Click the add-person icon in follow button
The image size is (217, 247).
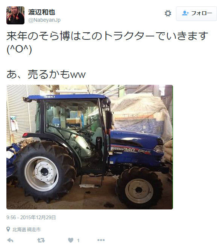(185, 13)
